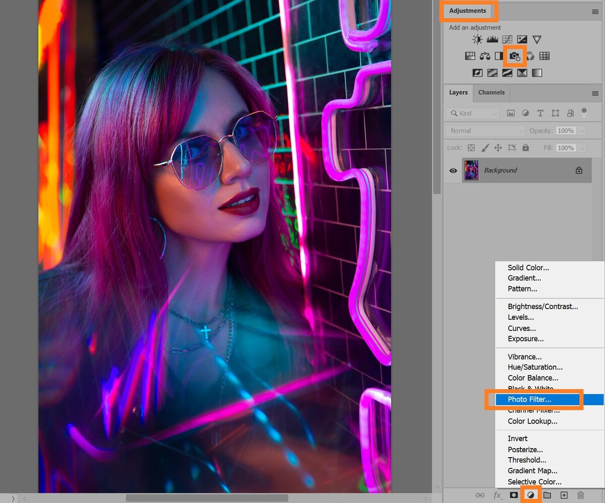This screenshot has width=605, height=503.
Task: Open the Normal blend mode dropdown
Action: click(x=485, y=131)
